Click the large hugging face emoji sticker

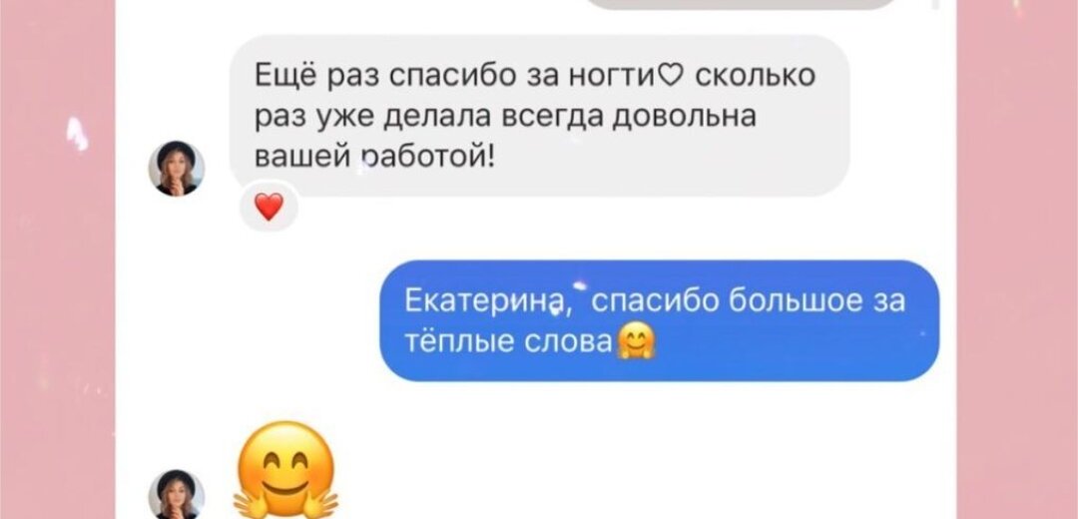click(285, 471)
